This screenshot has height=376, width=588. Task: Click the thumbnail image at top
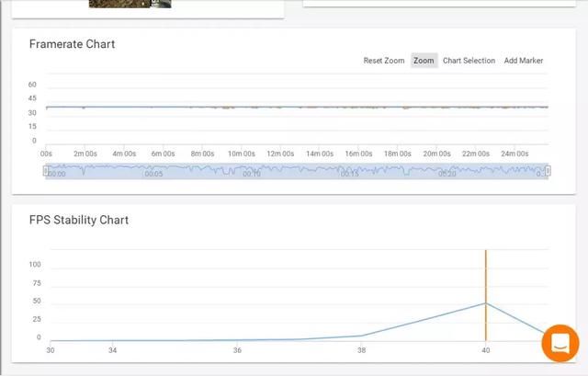(130, 4)
